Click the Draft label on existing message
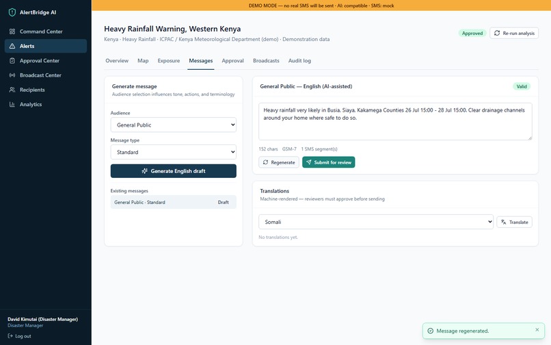Image resolution: width=551 pixels, height=345 pixels. [223, 203]
